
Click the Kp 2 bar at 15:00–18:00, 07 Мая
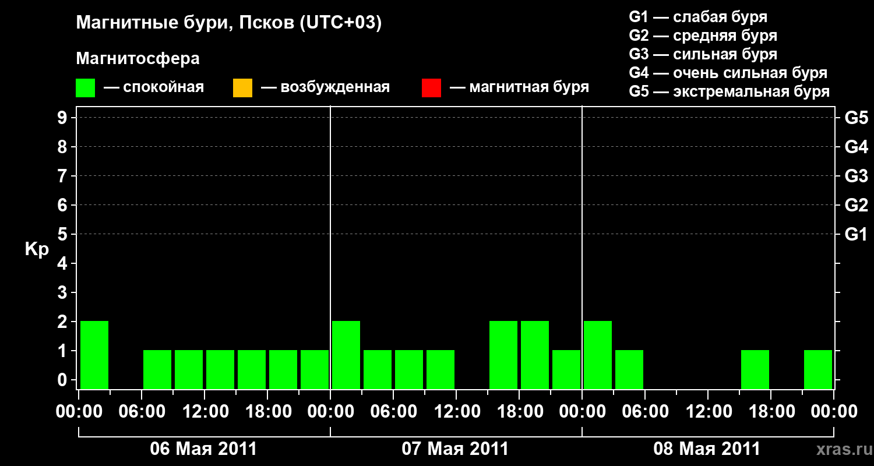pos(503,355)
